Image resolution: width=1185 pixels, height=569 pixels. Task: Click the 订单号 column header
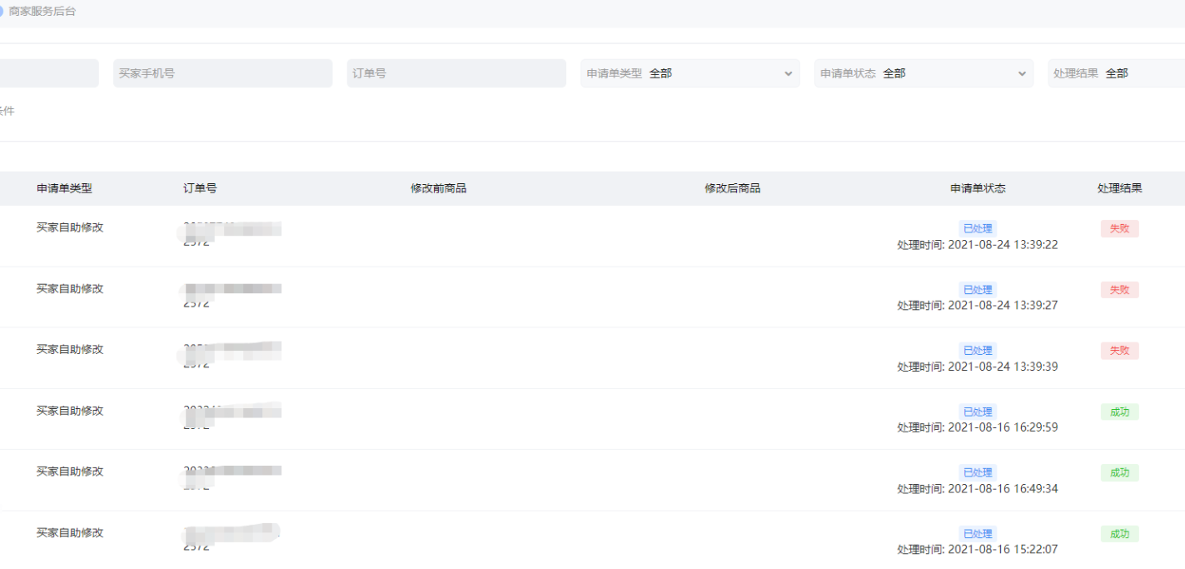pos(200,188)
